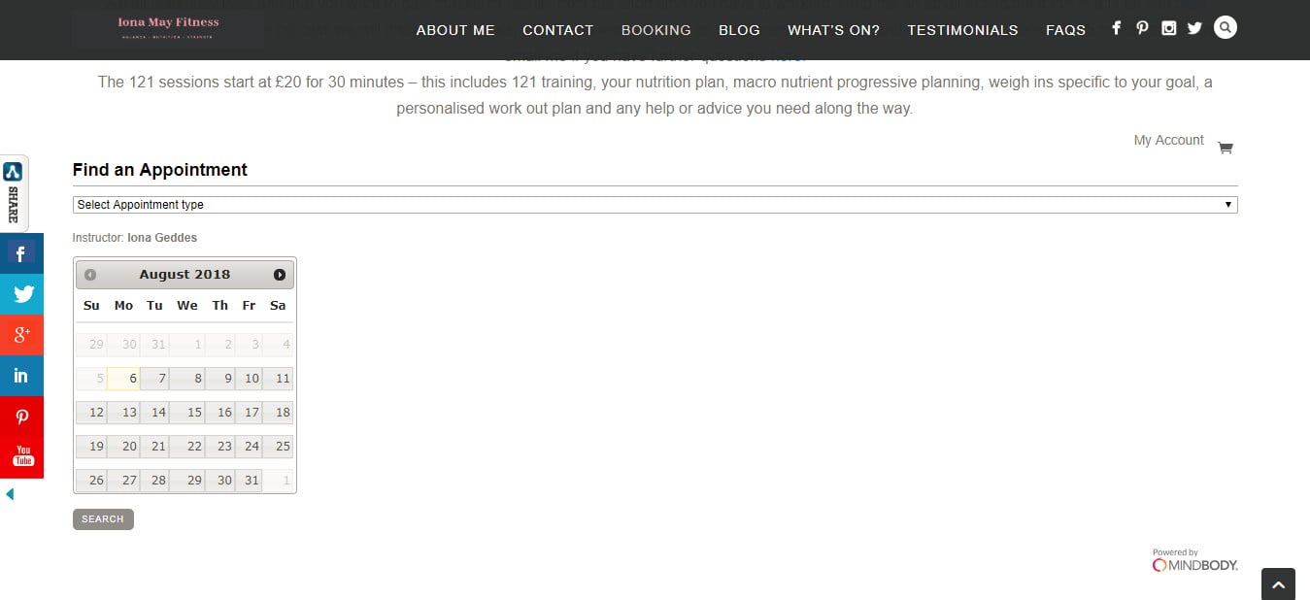Viewport: 1310px width, 600px height.
Task: Select August 11 in the calendar
Action: [278, 379]
